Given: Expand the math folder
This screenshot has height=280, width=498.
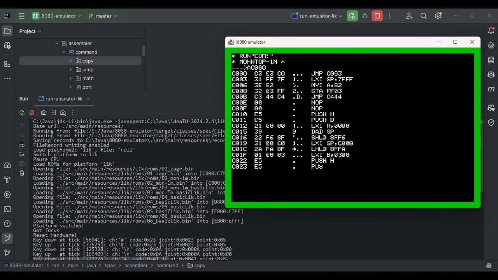Looking at the screenshot, I should pos(70,78).
